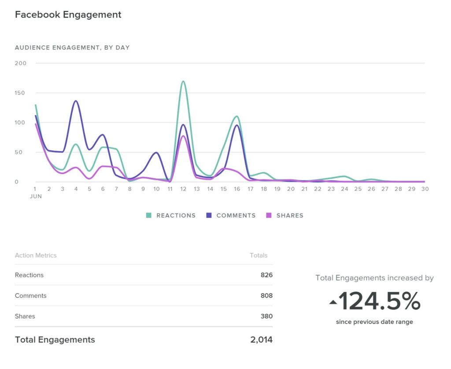This screenshot has height=369, width=451.
Task: Click the 200 y-axis label
Action: click(x=20, y=63)
